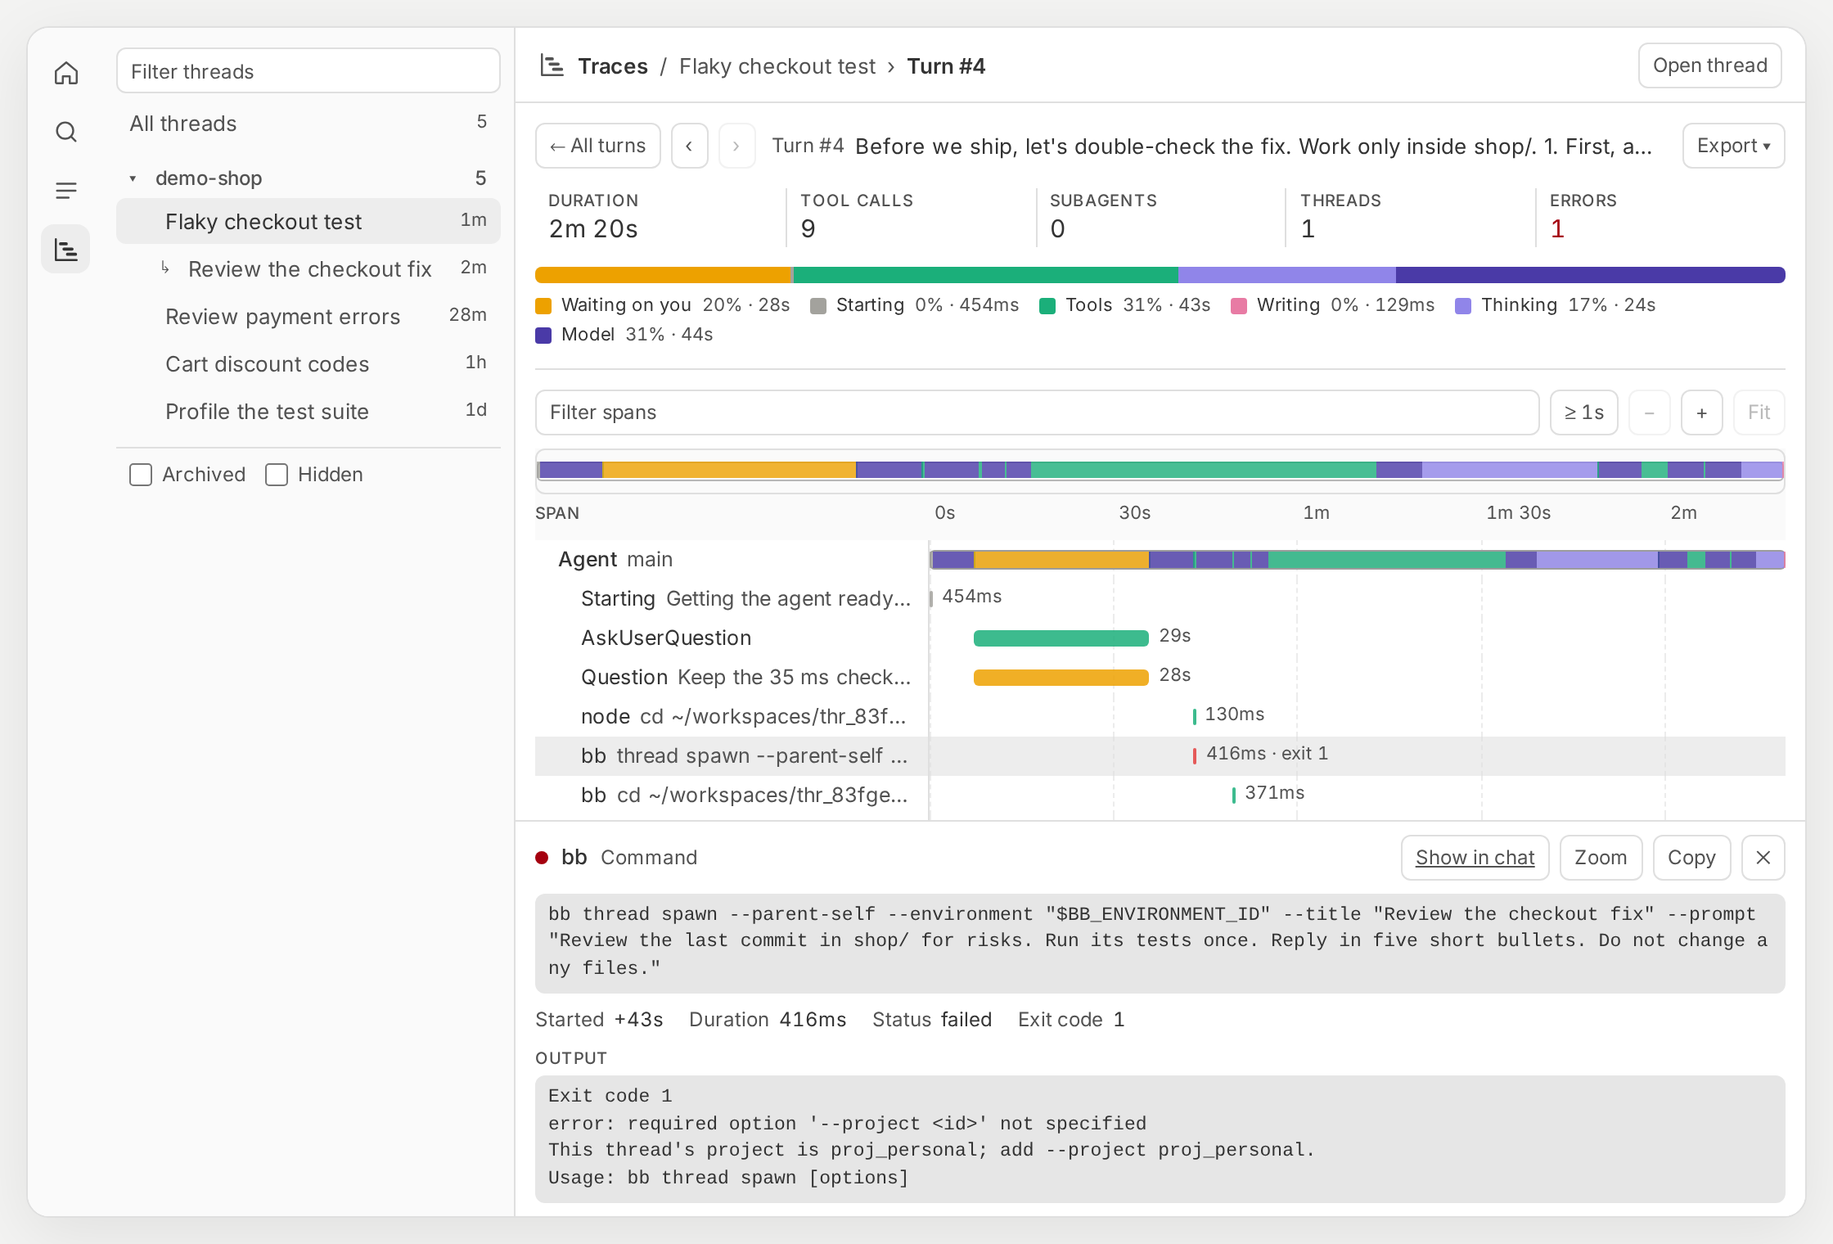Click the Flaky checkout test breadcrumb

point(777,66)
